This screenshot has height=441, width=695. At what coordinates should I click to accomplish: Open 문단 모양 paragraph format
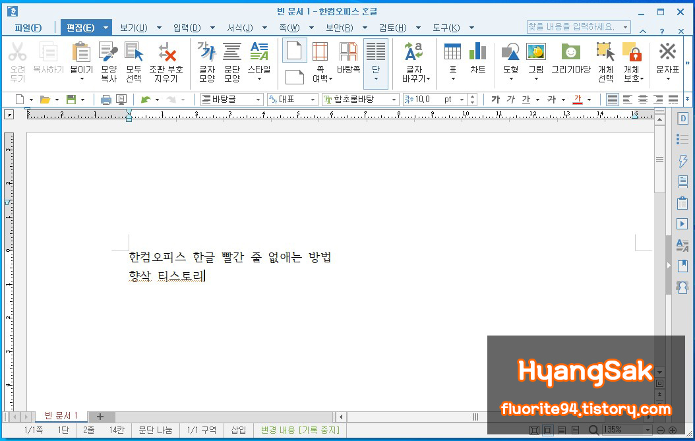click(x=232, y=51)
